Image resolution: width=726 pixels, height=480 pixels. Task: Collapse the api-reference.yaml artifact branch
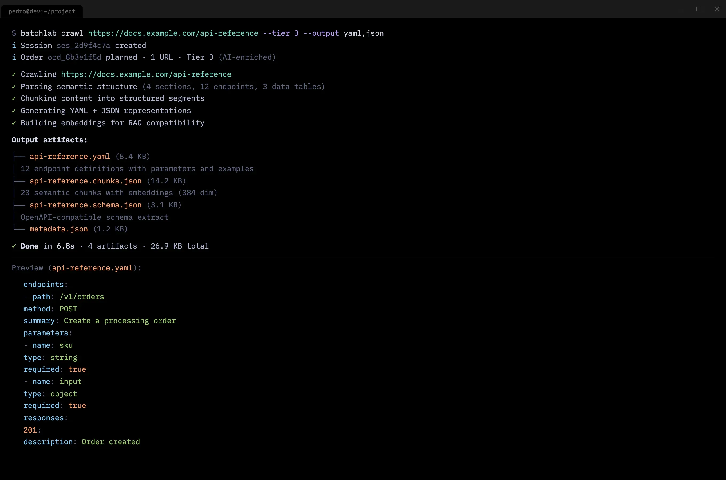pos(19,156)
